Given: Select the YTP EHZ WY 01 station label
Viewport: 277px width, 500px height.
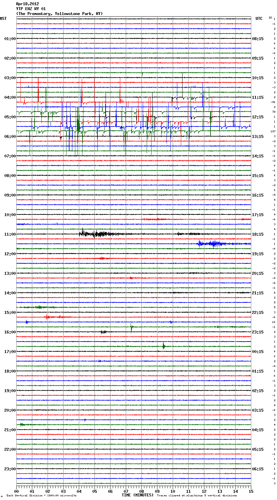Looking at the screenshot, I should (x=31, y=9).
